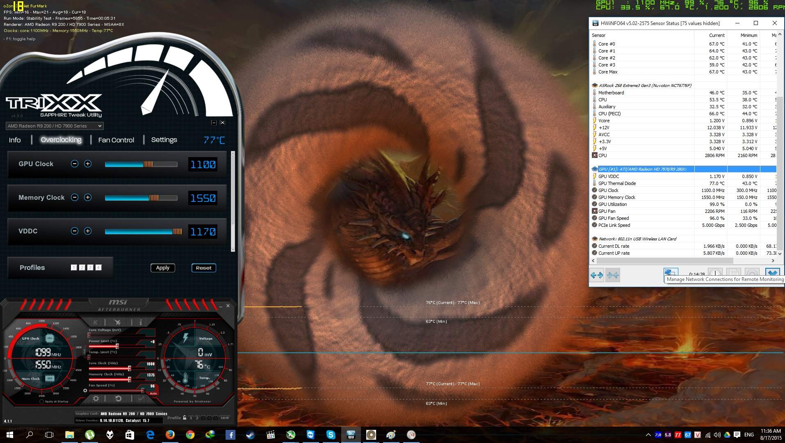Screen dimensions: 785x443
Task: Open Afterburner information 'i' button
Action: pos(140,322)
